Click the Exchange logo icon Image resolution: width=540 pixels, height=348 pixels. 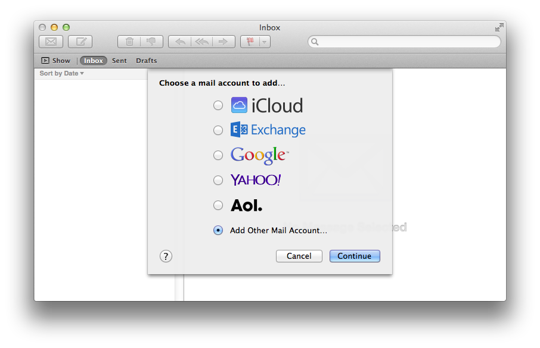click(x=239, y=130)
